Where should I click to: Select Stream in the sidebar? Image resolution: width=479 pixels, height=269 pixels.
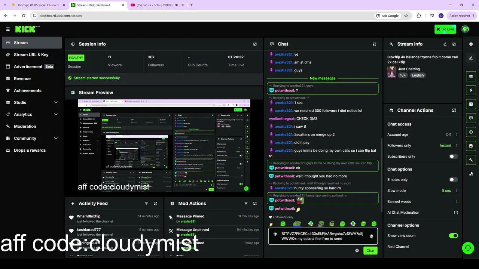(x=32, y=43)
